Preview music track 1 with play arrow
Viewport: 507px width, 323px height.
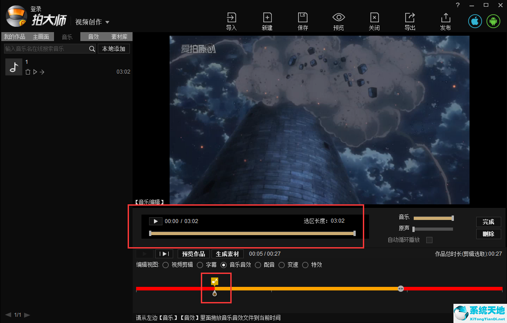pos(35,72)
